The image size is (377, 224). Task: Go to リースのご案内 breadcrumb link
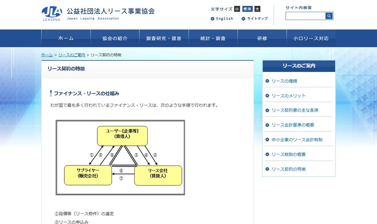point(71,55)
